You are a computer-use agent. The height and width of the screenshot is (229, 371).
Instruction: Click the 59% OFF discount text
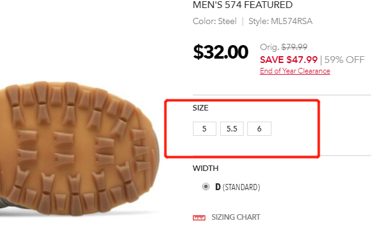[x=344, y=60]
